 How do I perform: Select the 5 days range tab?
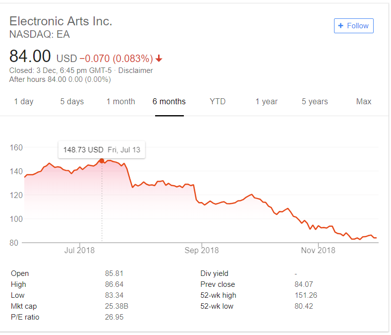click(x=72, y=102)
